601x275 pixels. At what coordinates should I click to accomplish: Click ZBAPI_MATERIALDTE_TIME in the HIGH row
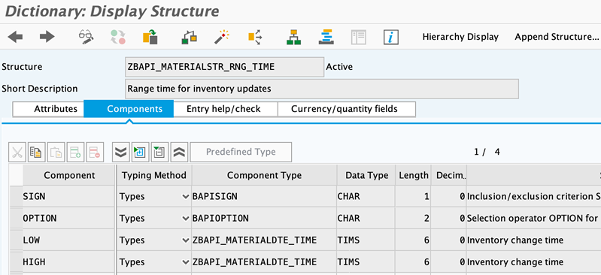[264, 262]
